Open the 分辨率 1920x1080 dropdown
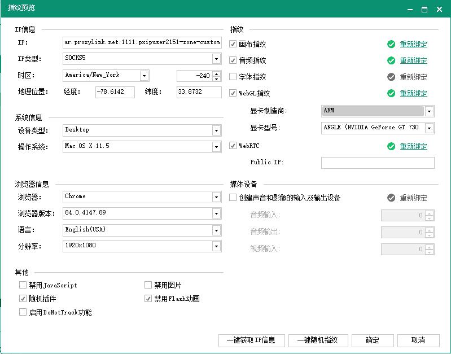451x354 pixels. click(x=216, y=246)
